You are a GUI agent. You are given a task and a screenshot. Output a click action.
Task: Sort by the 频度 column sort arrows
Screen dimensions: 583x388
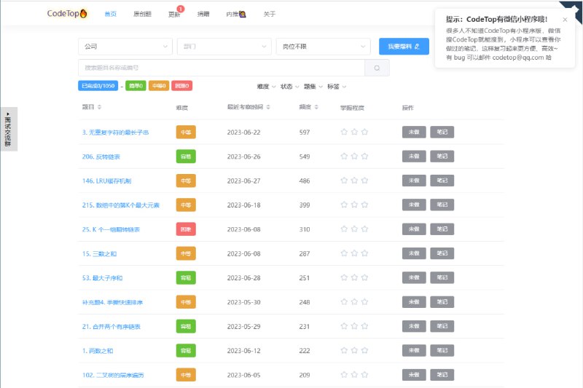coord(316,107)
